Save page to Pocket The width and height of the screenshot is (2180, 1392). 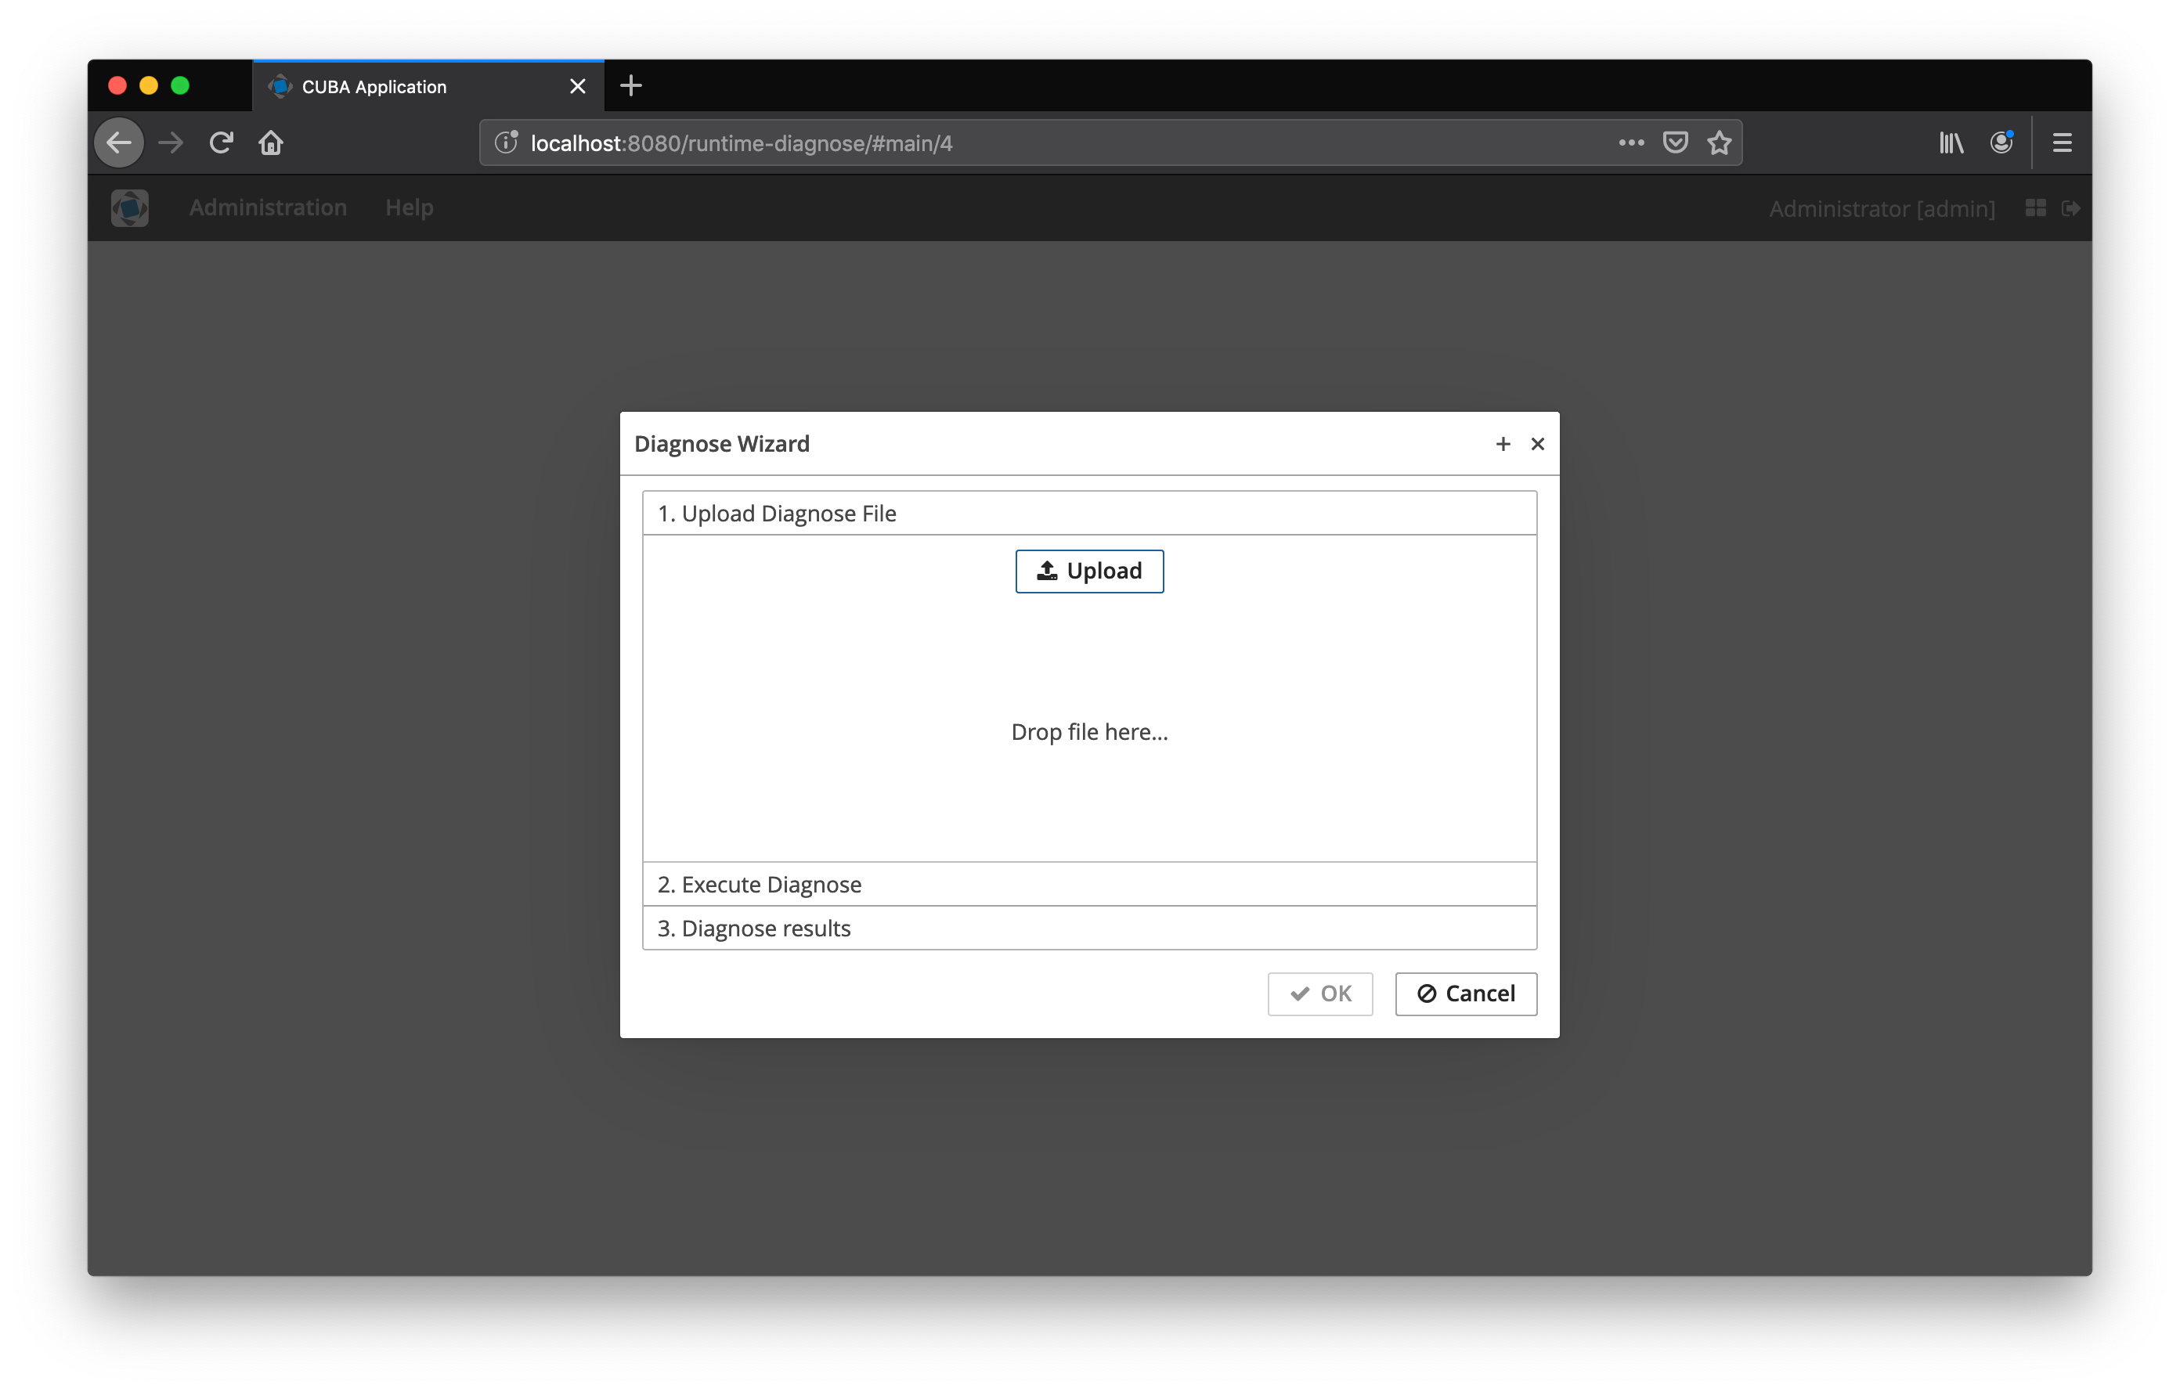pyautogui.click(x=1675, y=142)
